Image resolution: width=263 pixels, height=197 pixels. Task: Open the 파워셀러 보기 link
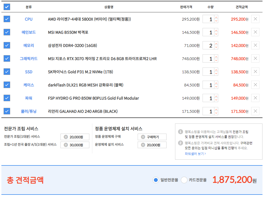[195, 154]
